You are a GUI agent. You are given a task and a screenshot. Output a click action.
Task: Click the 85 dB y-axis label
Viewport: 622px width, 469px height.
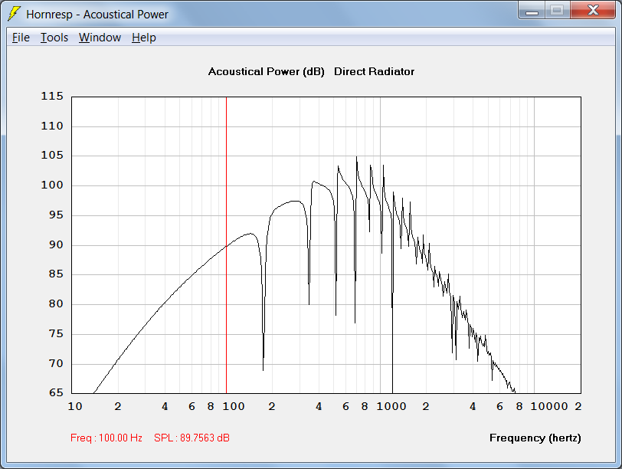tap(56, 274)
